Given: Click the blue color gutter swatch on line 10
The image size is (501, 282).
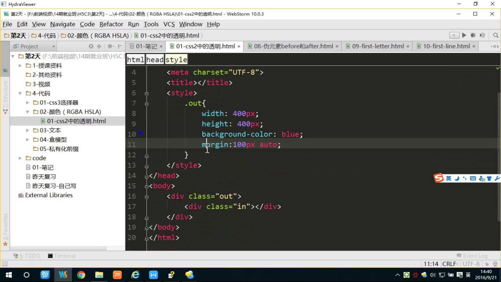Looking at the screenshot, I should click(140, 133).
